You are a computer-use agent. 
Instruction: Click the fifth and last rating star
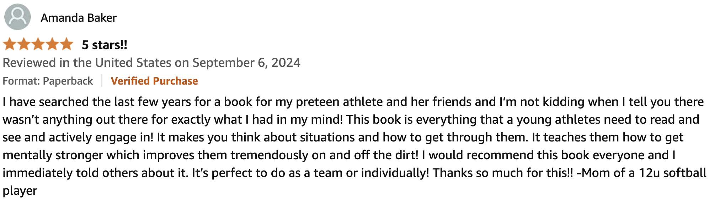(x=66, y=45)
